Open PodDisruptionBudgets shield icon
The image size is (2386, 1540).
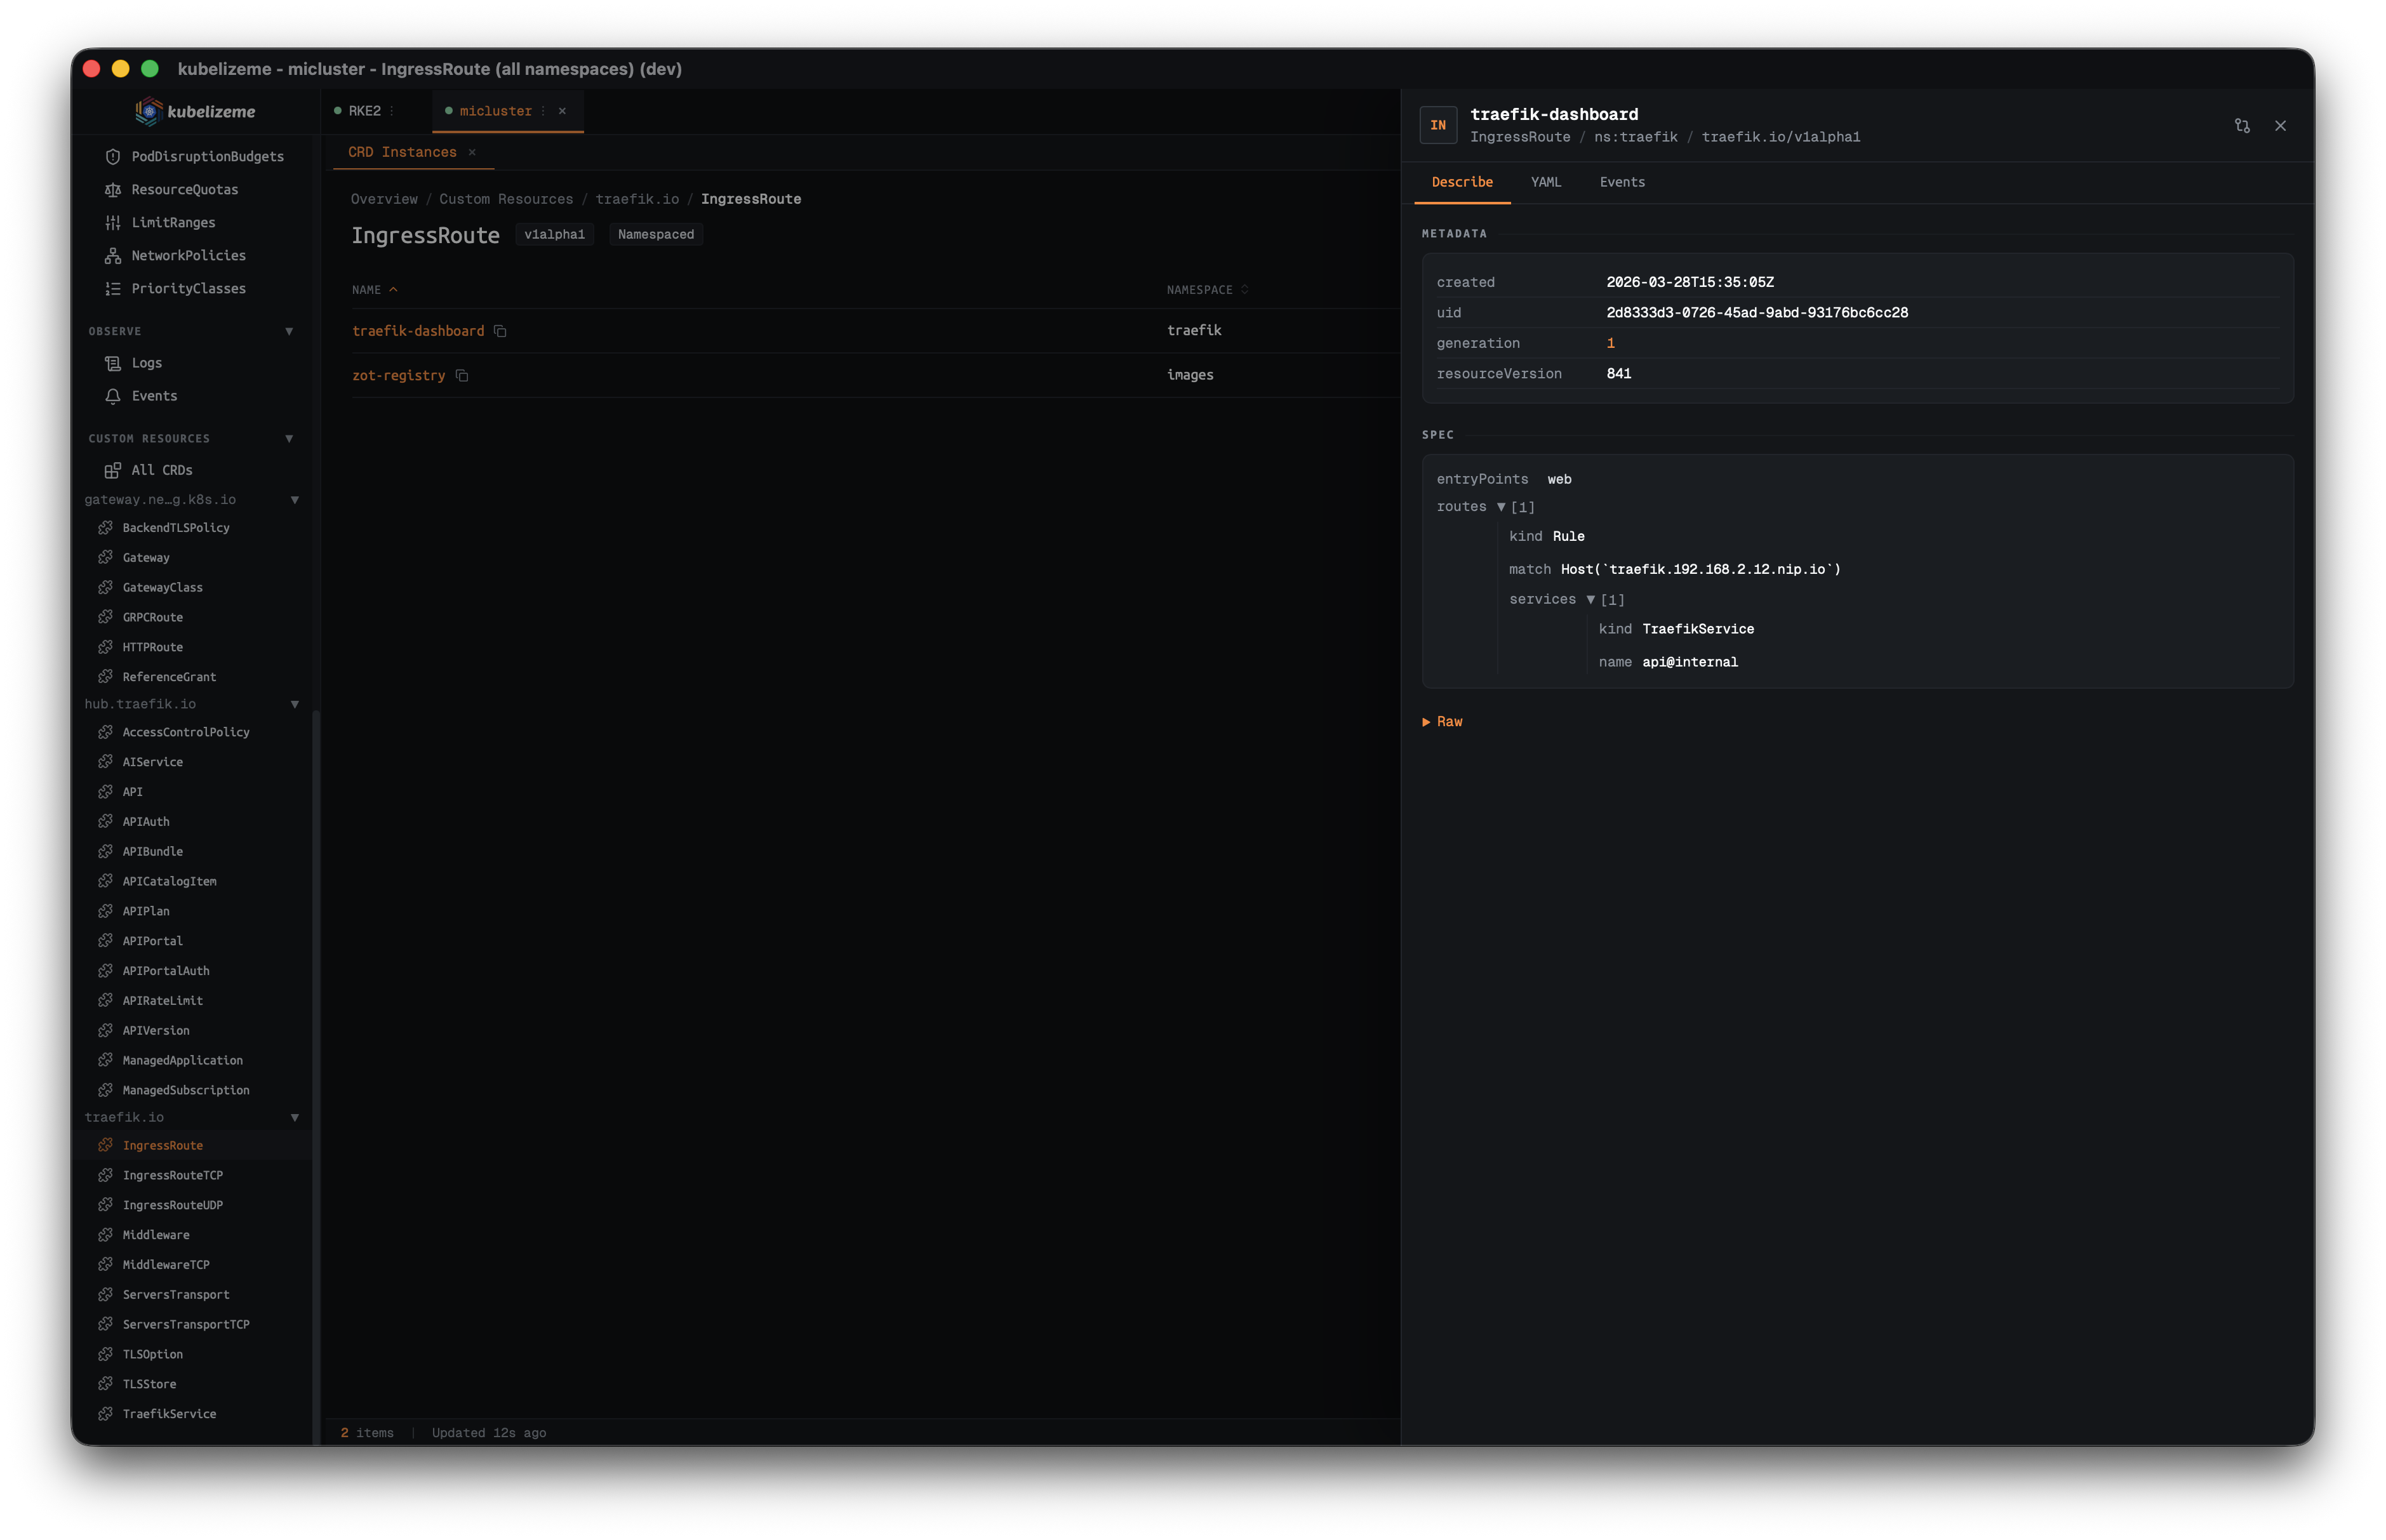click(113, 157)
